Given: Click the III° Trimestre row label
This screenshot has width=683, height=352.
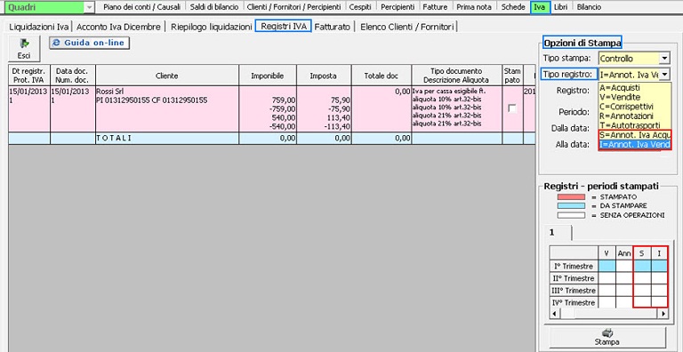Looking at the screenshot, I should (574, 290).
